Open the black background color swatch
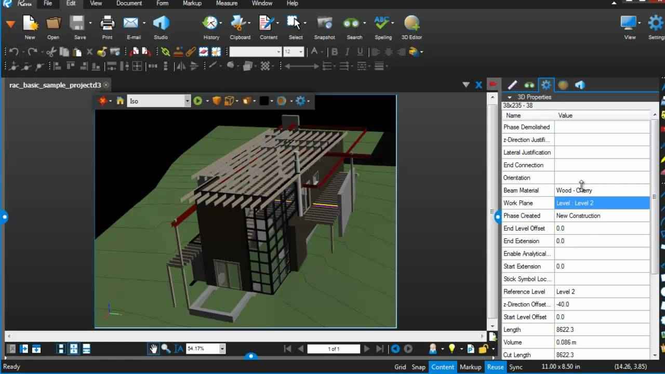This screenshot has width=665, height=374. point(264,101)
